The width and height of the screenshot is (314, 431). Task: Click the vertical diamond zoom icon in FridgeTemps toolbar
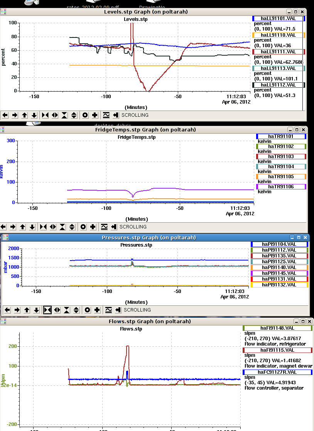[x=72, y=227]
